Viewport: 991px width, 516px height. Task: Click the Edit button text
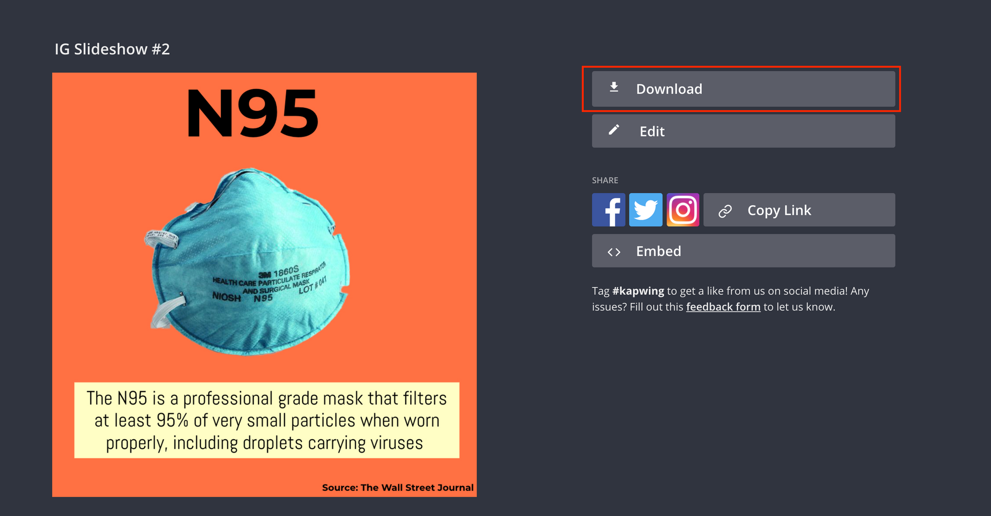tap(652, 131)
